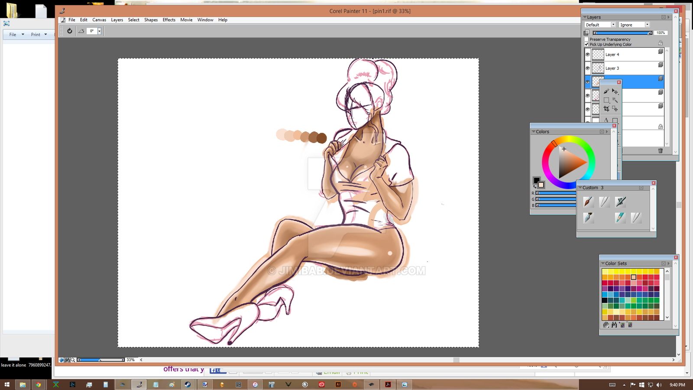Open Adobe Illustrator from the taskbar

[338, 384]
